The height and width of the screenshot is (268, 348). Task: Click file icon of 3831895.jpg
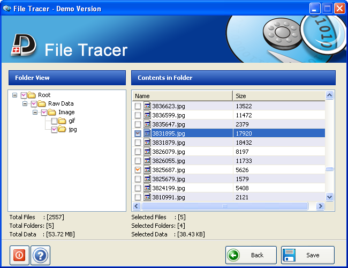[x=147, y=133]
